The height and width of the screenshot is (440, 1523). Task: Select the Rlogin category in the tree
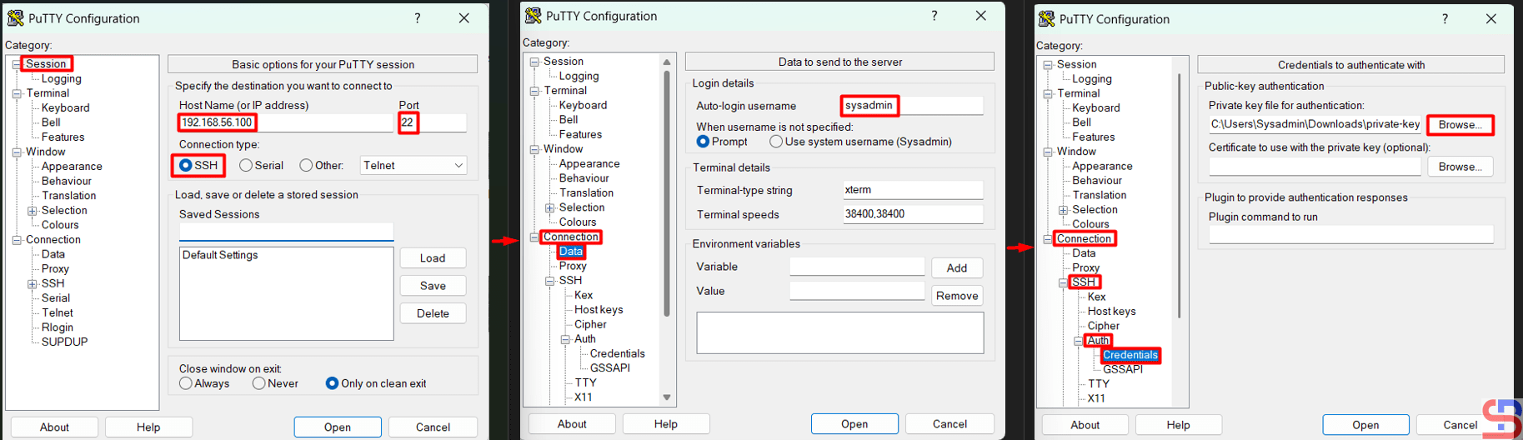(x=58, y=327)
